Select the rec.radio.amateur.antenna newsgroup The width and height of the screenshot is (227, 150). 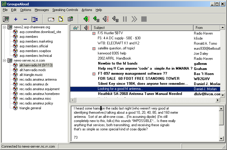click(38, 79)
